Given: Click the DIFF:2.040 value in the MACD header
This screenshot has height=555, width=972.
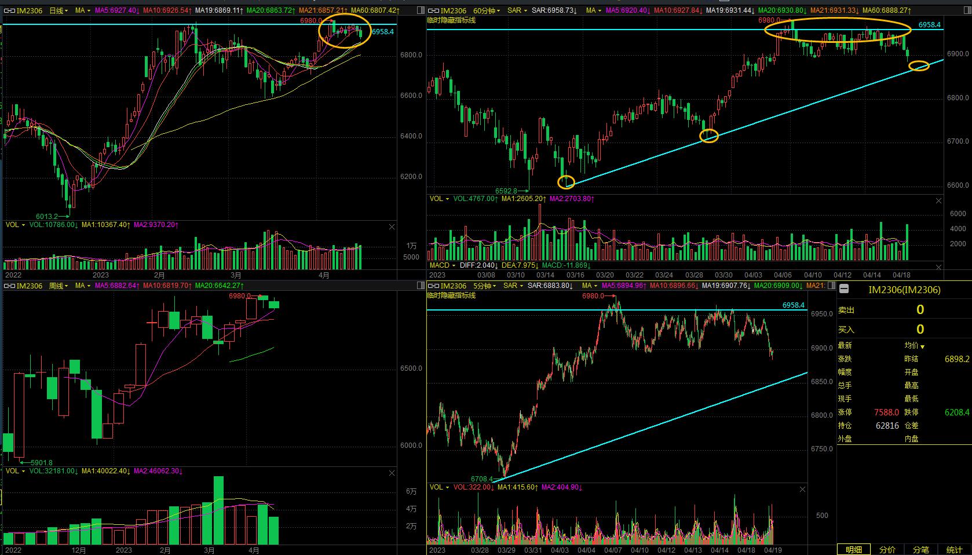Looking at the screenshot, I should (478, 265).
